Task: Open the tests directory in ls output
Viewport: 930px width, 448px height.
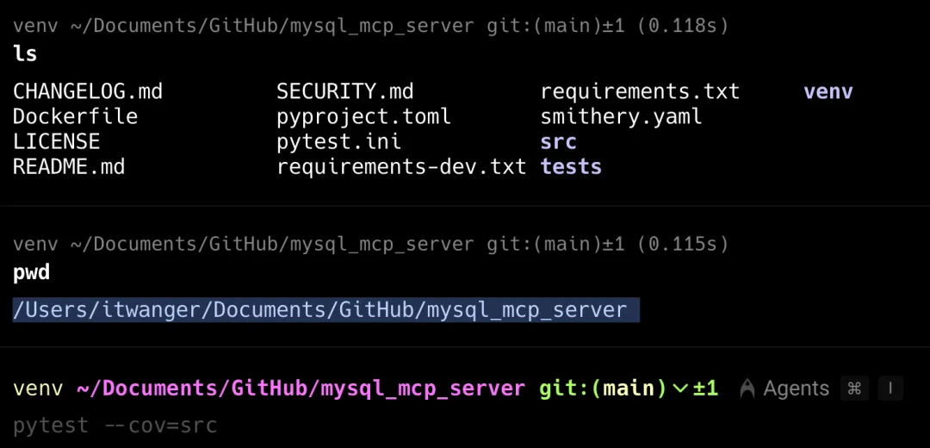Action: pos(571,167)
